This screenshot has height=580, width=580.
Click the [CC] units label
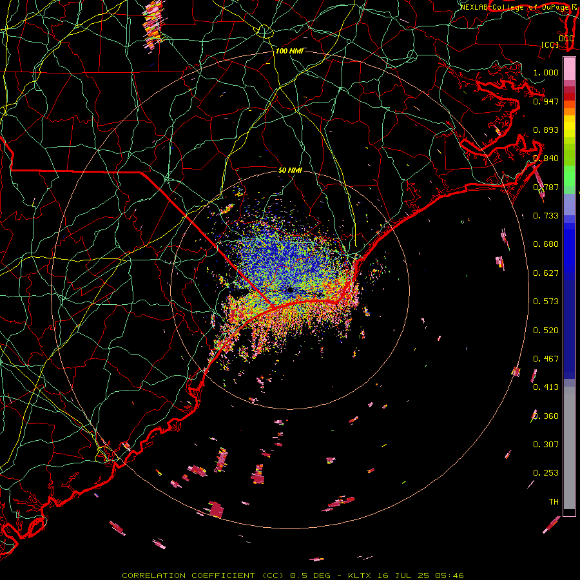[x=550, y=44]
